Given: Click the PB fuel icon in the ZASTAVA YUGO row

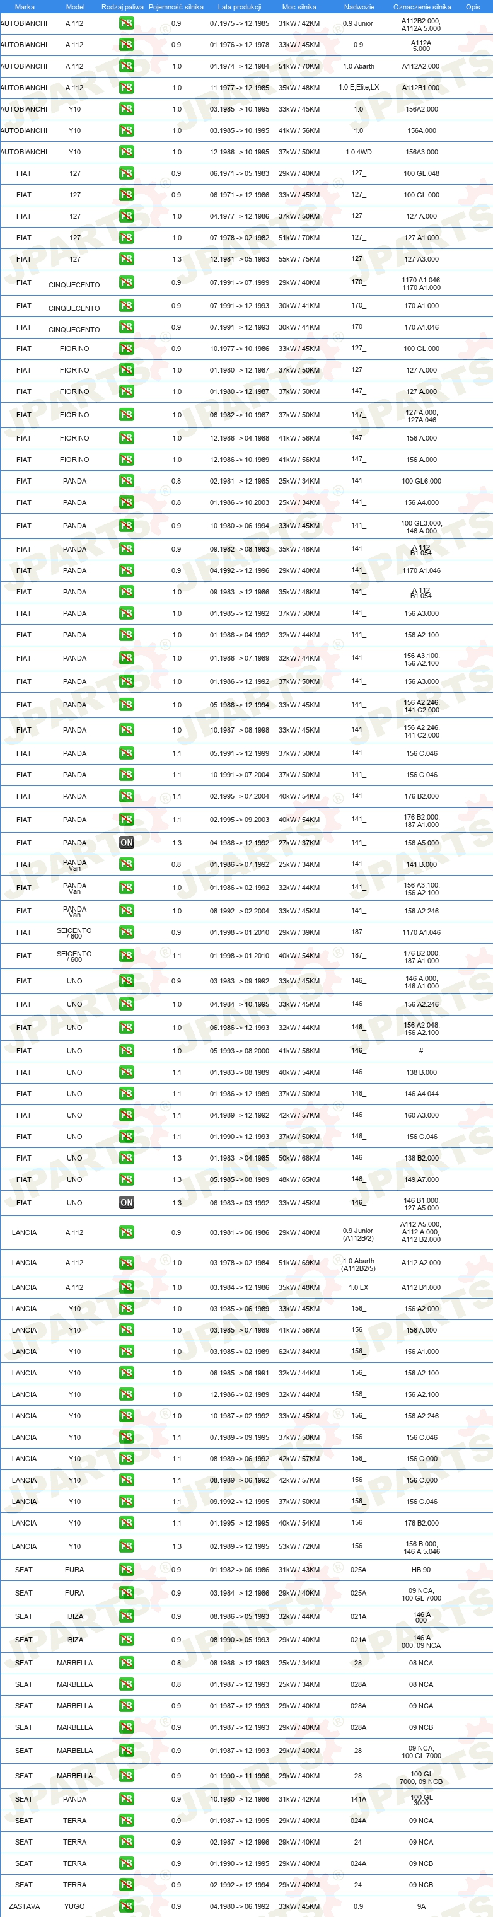Looking at the screenshot, I should click(x=127, y=1906).
